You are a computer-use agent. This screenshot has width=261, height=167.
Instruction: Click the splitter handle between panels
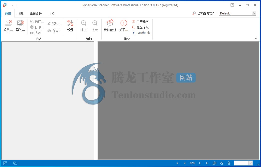pyautogui.click(x=96, y=100)
